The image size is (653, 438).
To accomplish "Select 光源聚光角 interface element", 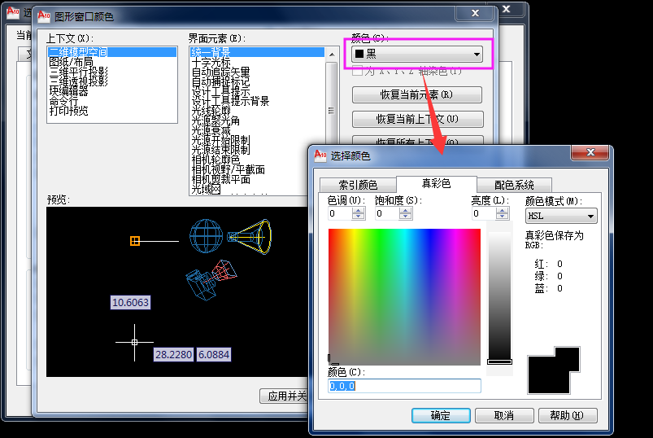I will point(215,120).
